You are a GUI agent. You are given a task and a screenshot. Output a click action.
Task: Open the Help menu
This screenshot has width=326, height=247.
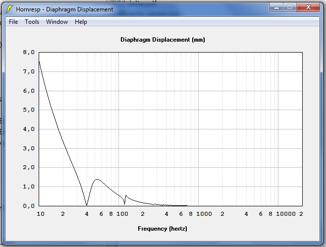pyautogui.click(x=81, y=22)
